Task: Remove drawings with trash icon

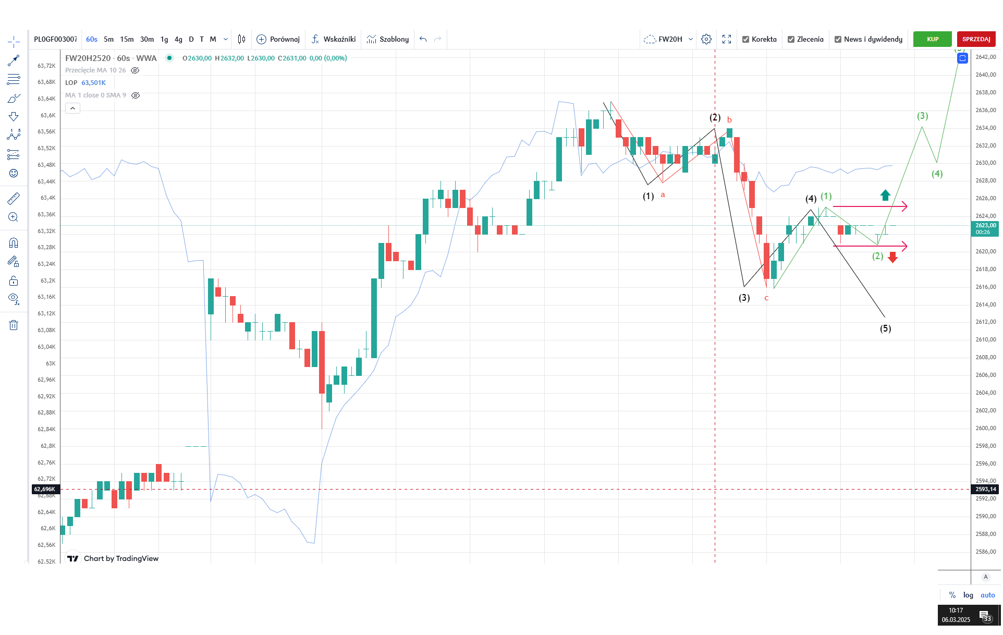Action: [14, 325]
